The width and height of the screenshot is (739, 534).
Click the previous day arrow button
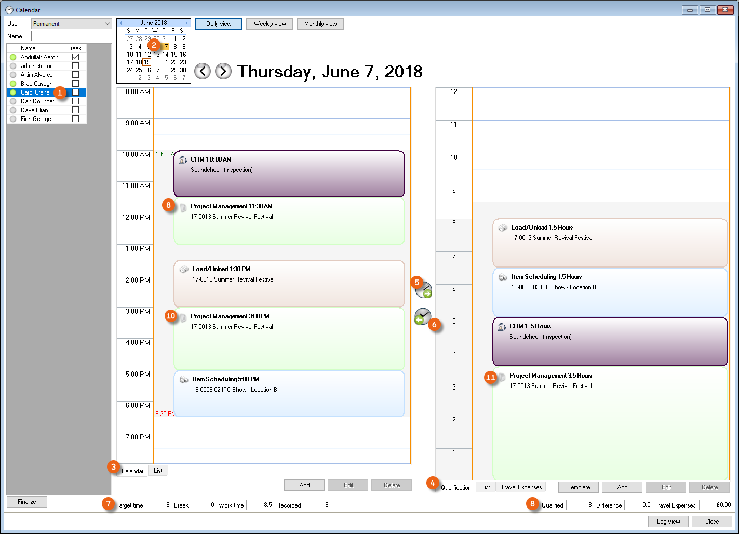(203, 71)
